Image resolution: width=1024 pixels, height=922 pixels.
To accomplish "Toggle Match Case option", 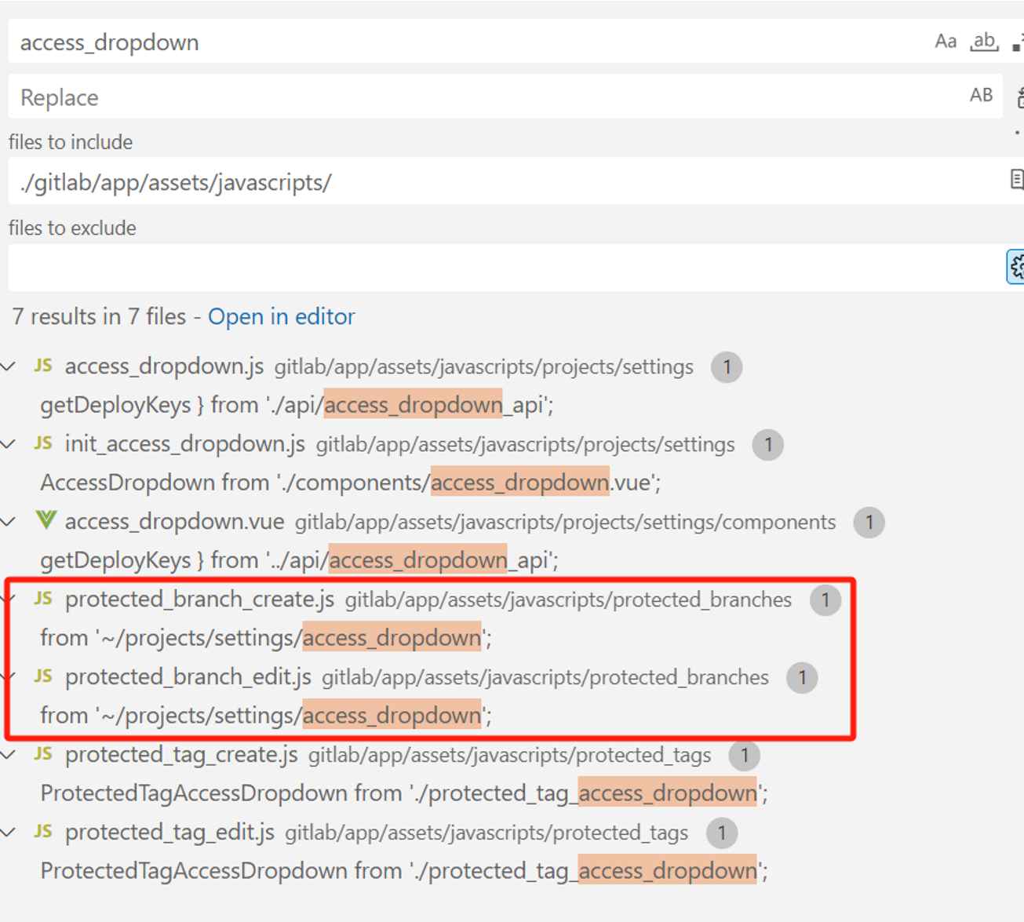I will click(946, 42).
